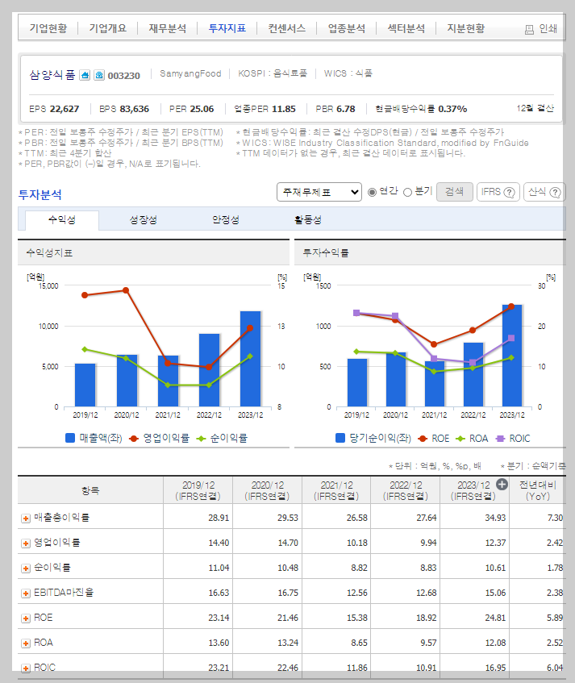Open the 컨센서스 menu tab
The image size is (575, 683).
(x=286, y=28)
